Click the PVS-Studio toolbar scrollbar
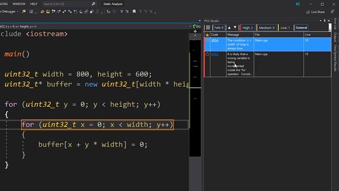The width and height of the screenshot is (339, 191). click(329, 28)
